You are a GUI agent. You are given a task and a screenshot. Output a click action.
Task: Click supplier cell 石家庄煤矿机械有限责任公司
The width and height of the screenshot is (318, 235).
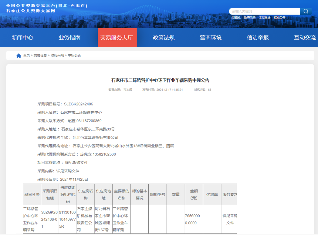point(86,219)
